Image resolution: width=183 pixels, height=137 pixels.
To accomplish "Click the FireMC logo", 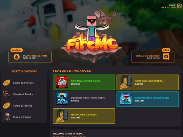I will tap(91, 37).
